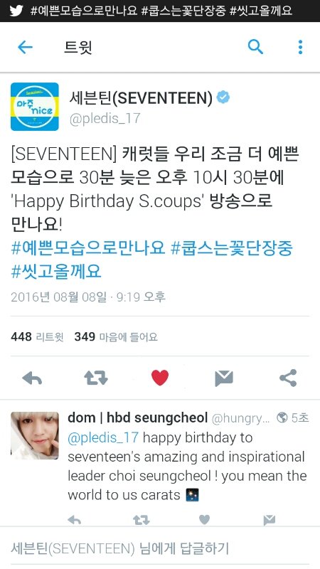Open the three-dot overflow menu
Image resolution: width=320 pixels, height=569 pixels.
pyautogui.click(x=300, y=47)
